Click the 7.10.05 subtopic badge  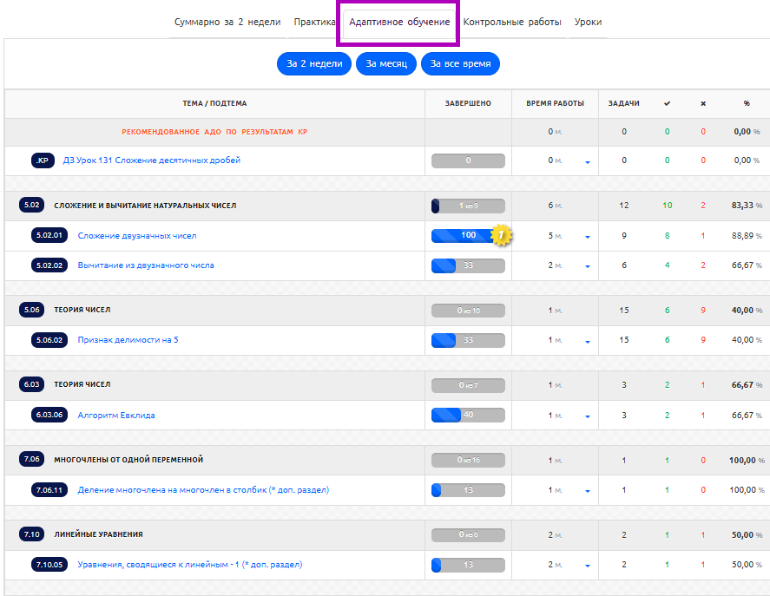[49, 565]
